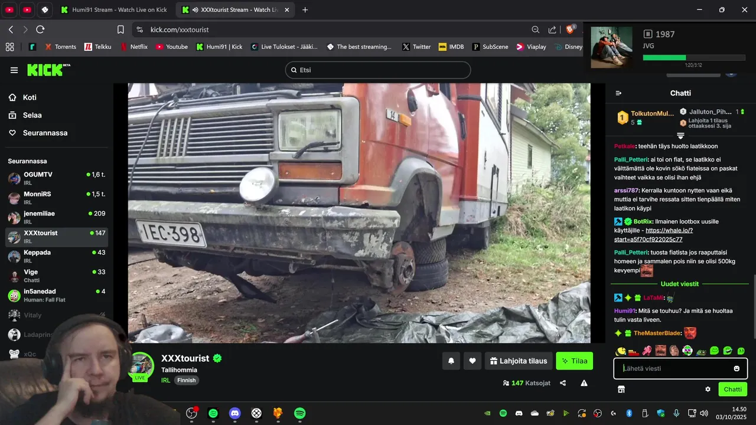Open first pinned YouTube tab
756x425 pixels.
pos(9,10)
